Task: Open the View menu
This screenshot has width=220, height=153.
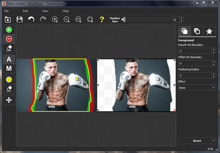Action: click(x=45, y=11)
